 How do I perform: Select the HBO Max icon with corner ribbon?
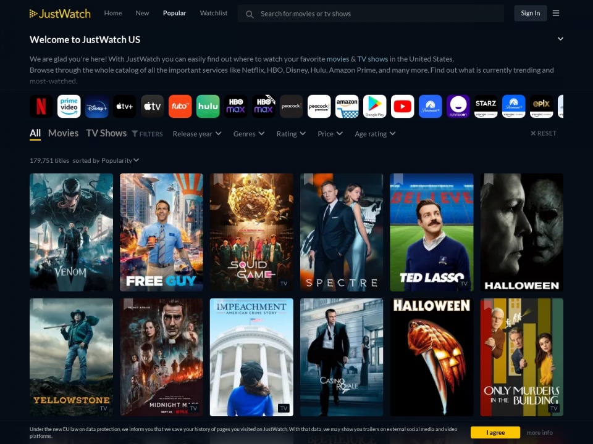point(264,107)
